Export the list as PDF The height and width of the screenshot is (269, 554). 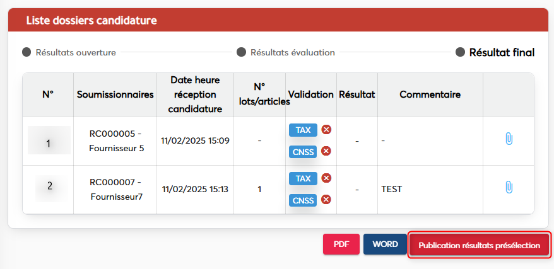click(341, 244)
